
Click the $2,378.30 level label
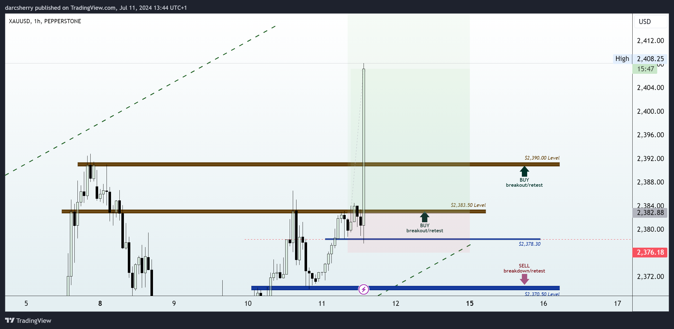tap(530, 244)
